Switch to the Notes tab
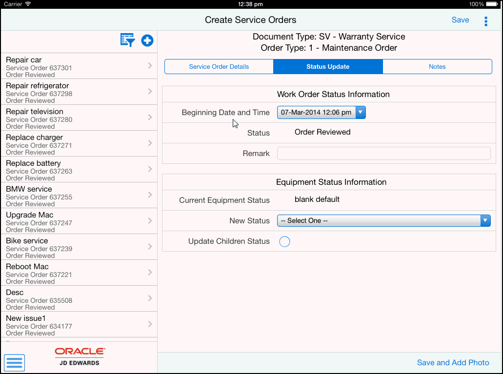Screen dimensions: 503x374 coord(437,67)
